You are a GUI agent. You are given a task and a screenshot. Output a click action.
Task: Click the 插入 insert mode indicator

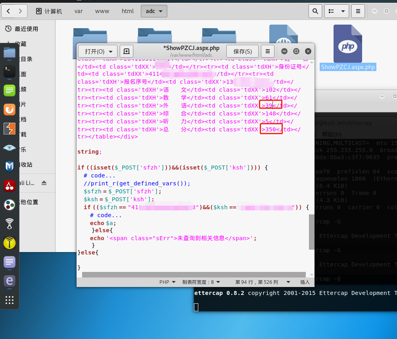305,282
